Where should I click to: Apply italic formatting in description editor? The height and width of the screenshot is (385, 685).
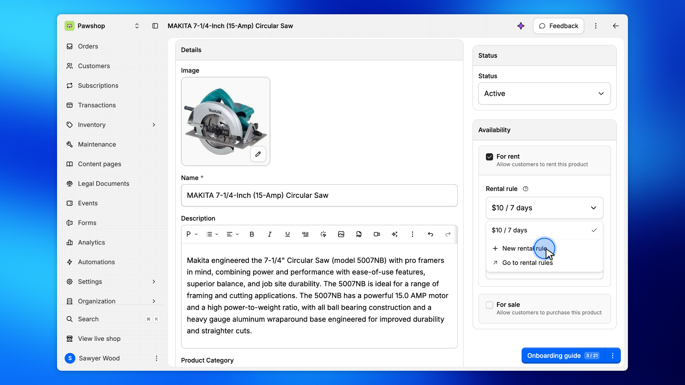pos(270,234)
